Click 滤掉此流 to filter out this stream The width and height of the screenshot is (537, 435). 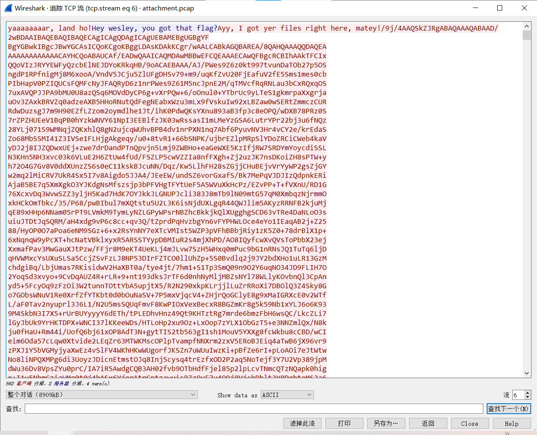pyautogui.click(x=302, y=423)
